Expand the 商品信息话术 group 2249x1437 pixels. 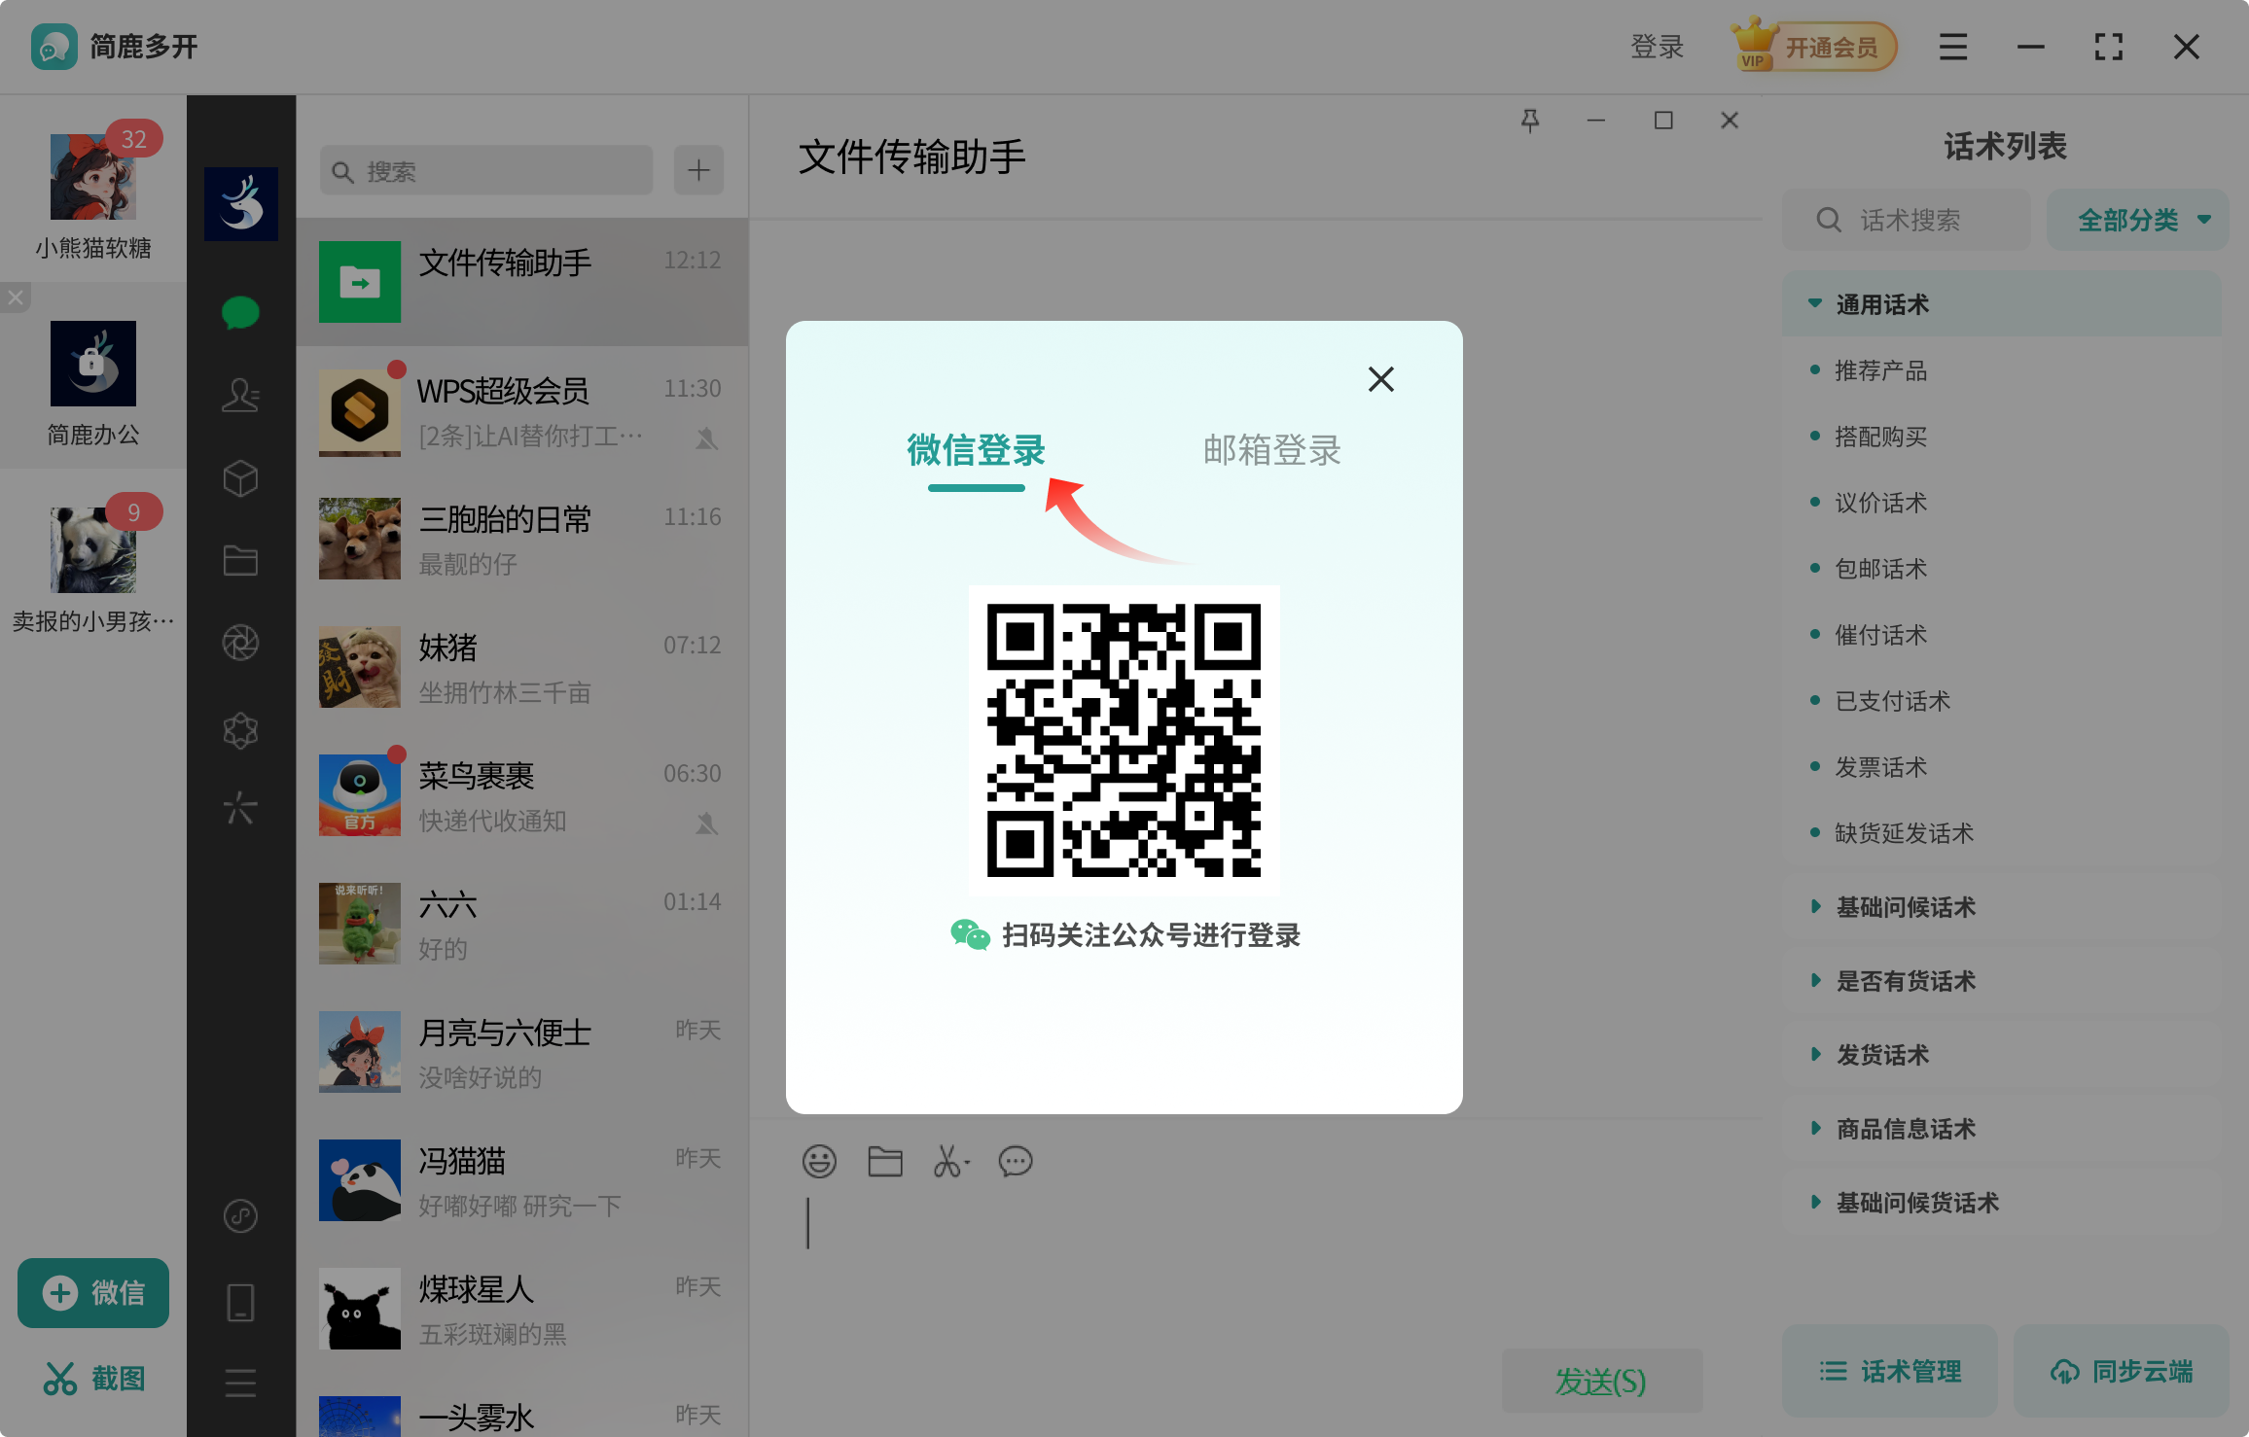tap(1906, 1129)
